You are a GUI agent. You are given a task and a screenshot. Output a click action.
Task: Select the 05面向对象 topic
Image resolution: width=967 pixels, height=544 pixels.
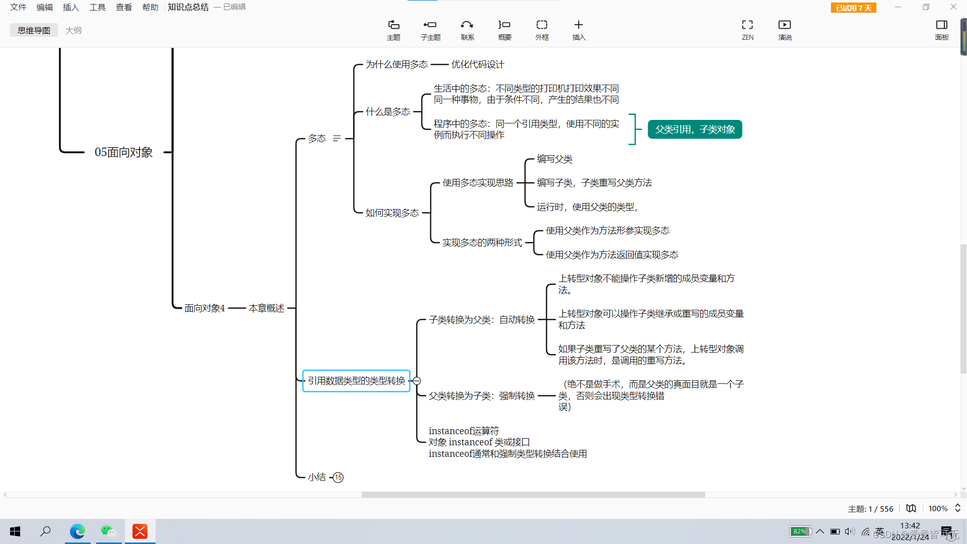tap(123, 152)
